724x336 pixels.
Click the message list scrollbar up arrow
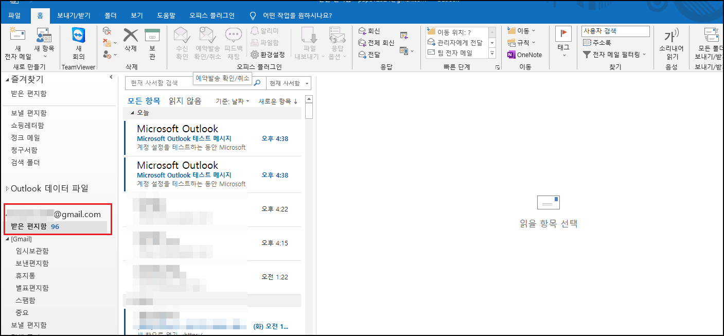[309, 99]
